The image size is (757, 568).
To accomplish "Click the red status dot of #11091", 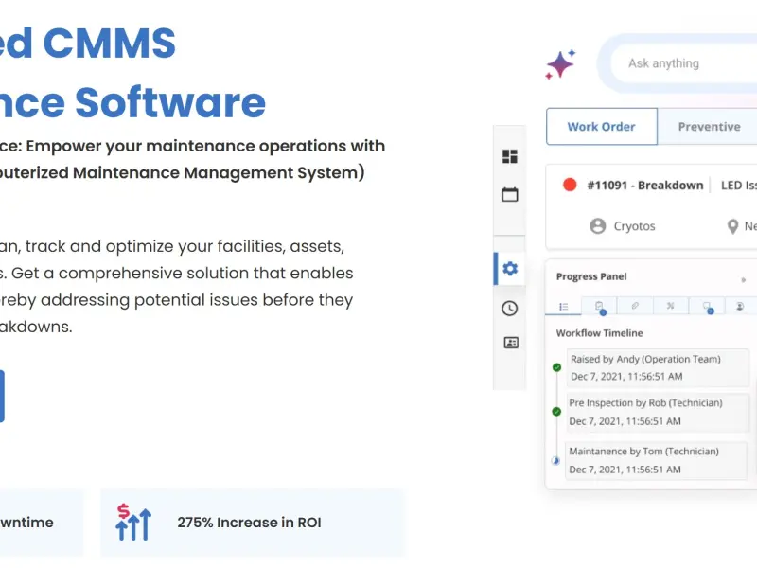I will point(570,185).
